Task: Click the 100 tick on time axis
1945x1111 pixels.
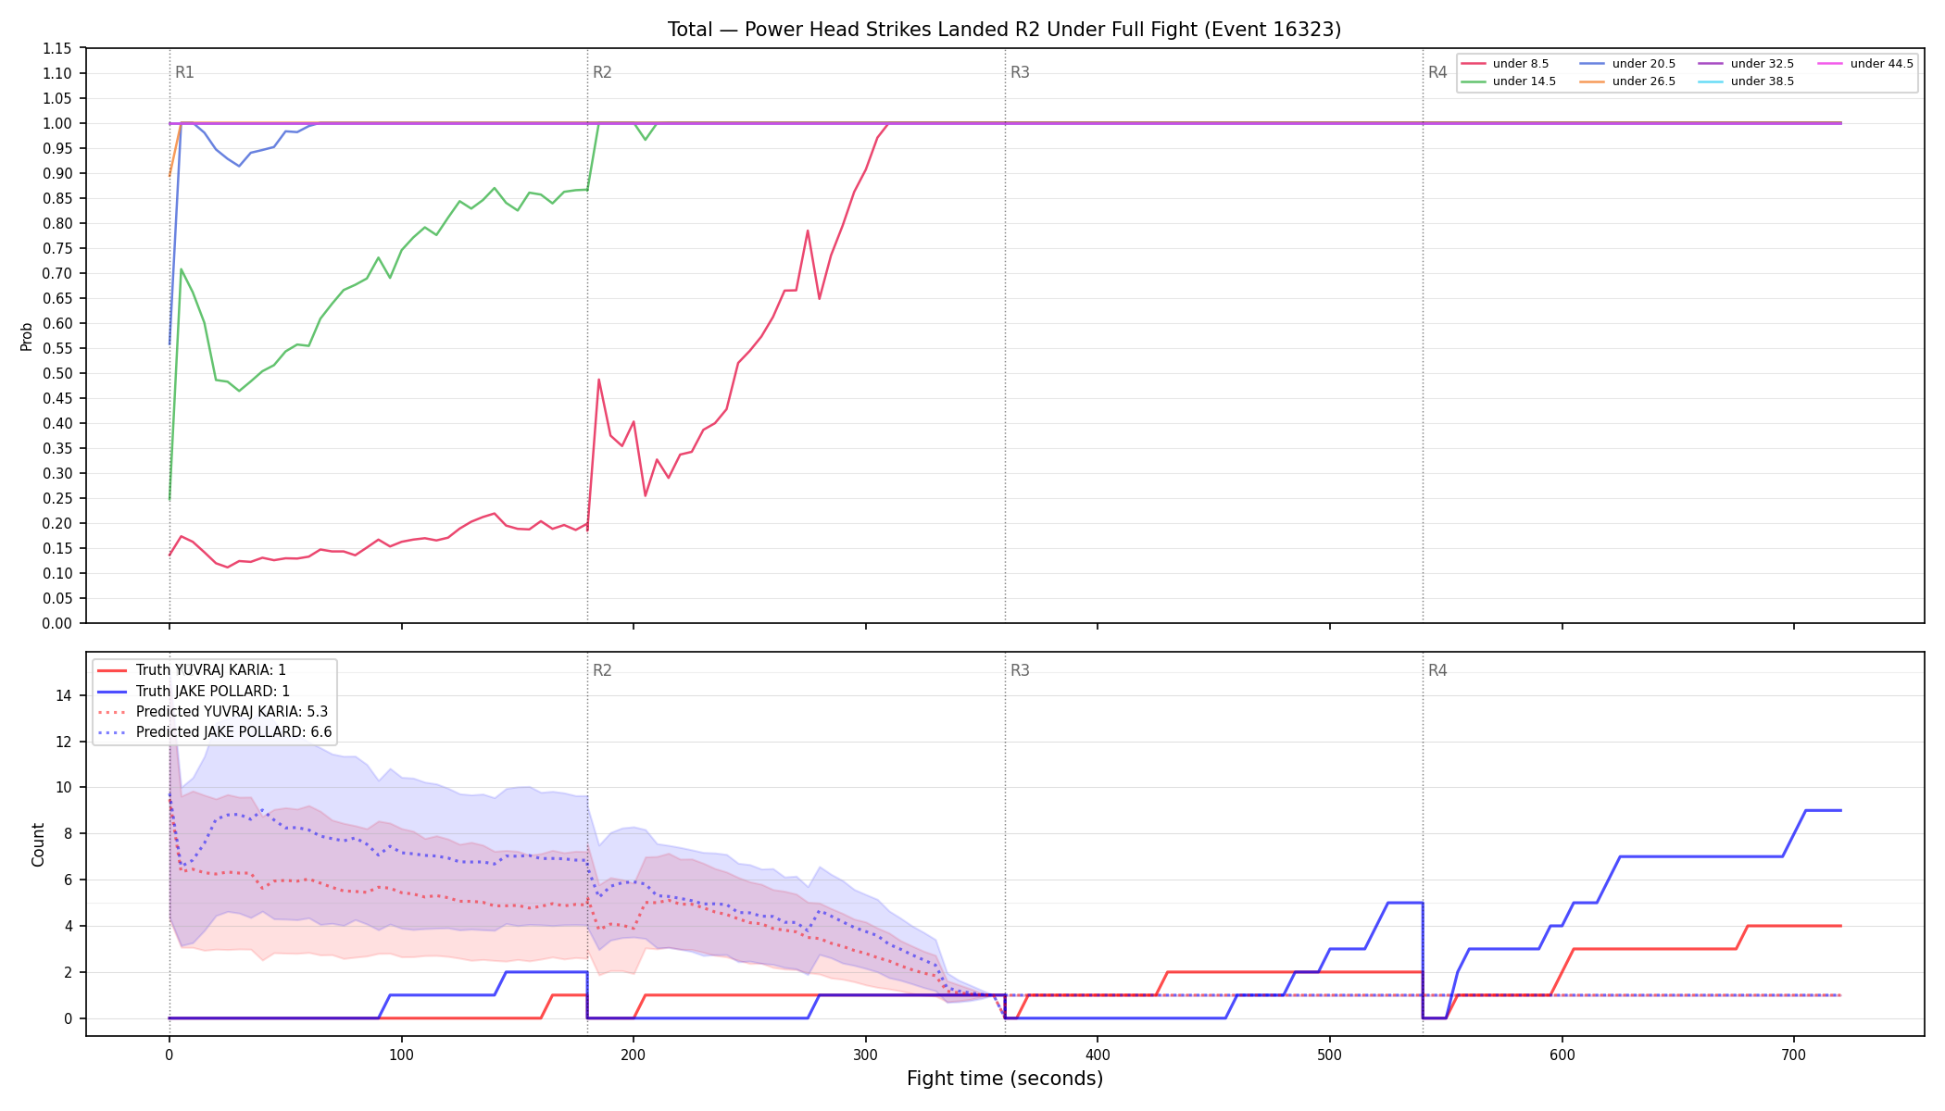Action: coord(401,1055)
